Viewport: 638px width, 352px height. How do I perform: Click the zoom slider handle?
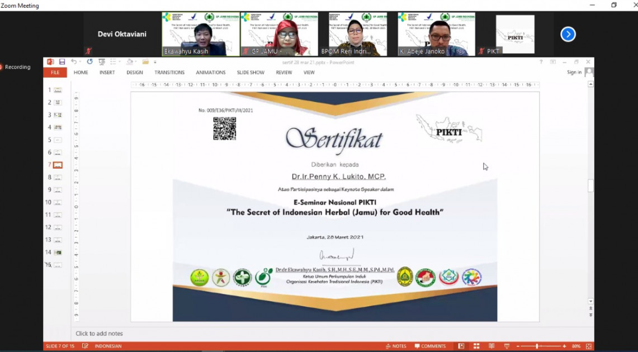[x=537, y=346]
